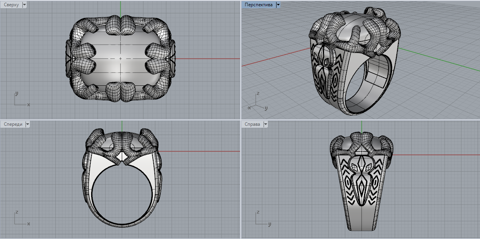Image resolution: width=480 pixels, height=239 pixels.
Task: Click the axis icon in Справа viewport
Action: coord(261,220)
